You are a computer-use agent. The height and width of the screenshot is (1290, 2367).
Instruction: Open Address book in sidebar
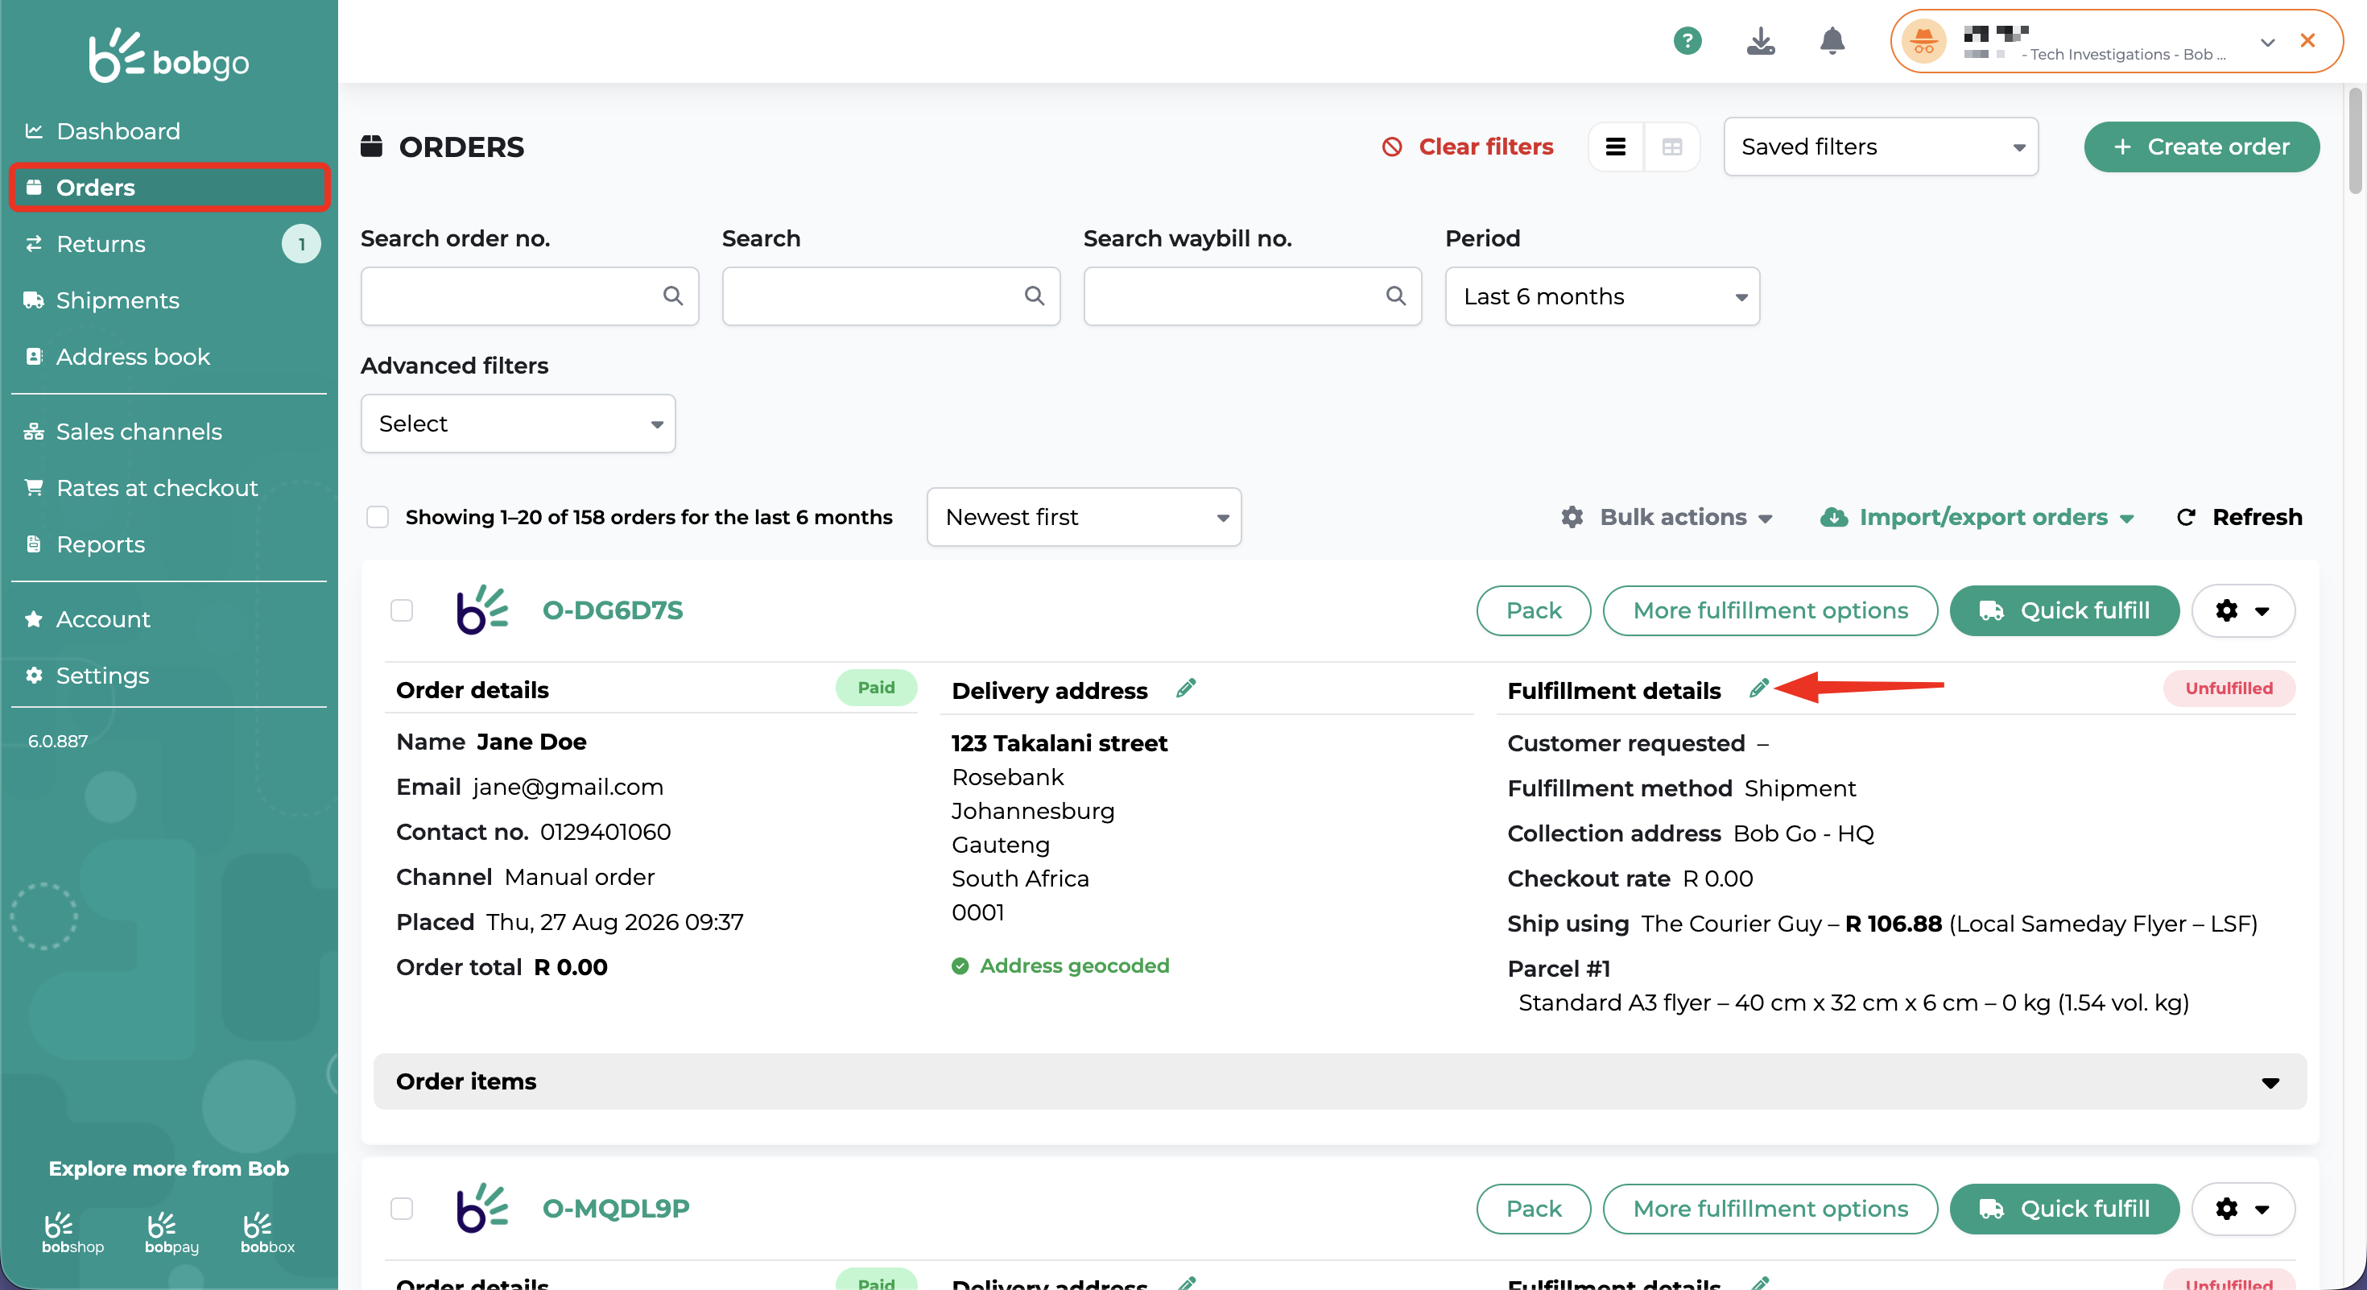tap(169, 357)
